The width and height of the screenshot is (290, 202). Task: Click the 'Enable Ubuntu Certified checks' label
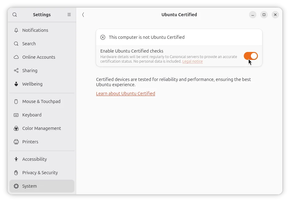[x=132, y=51]
